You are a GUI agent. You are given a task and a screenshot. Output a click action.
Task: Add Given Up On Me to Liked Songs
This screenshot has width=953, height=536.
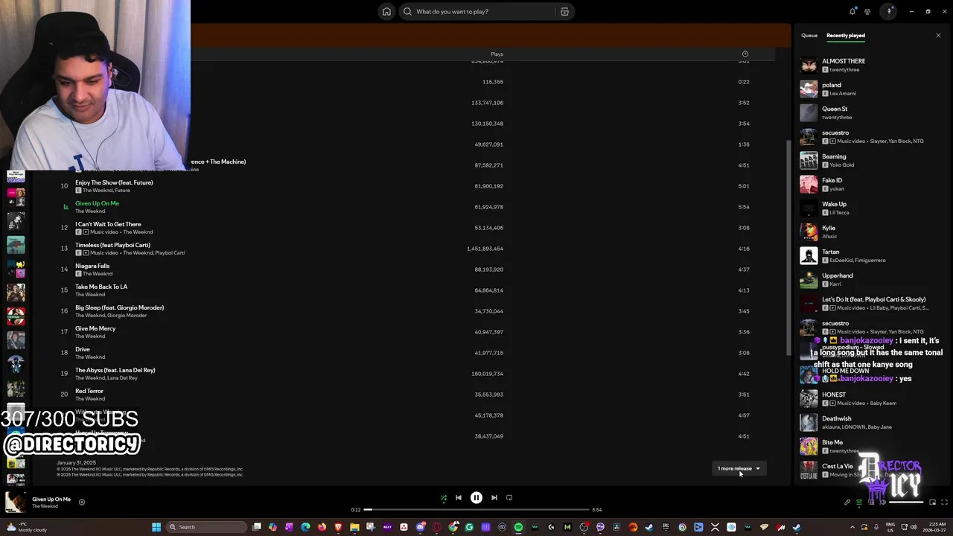click(82, 502)
